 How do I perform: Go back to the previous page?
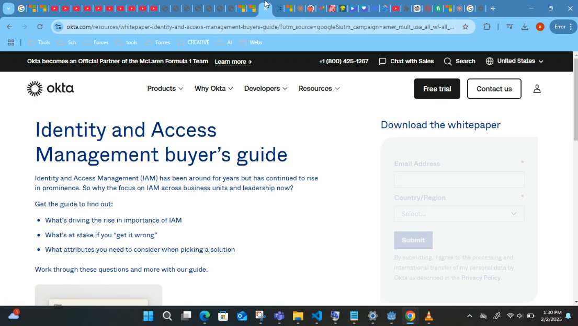click(9, 27)
